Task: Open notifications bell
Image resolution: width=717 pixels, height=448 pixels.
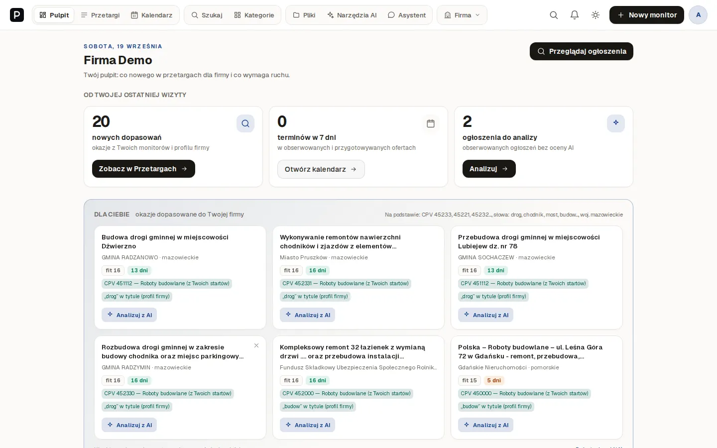Action: point(575,15)
